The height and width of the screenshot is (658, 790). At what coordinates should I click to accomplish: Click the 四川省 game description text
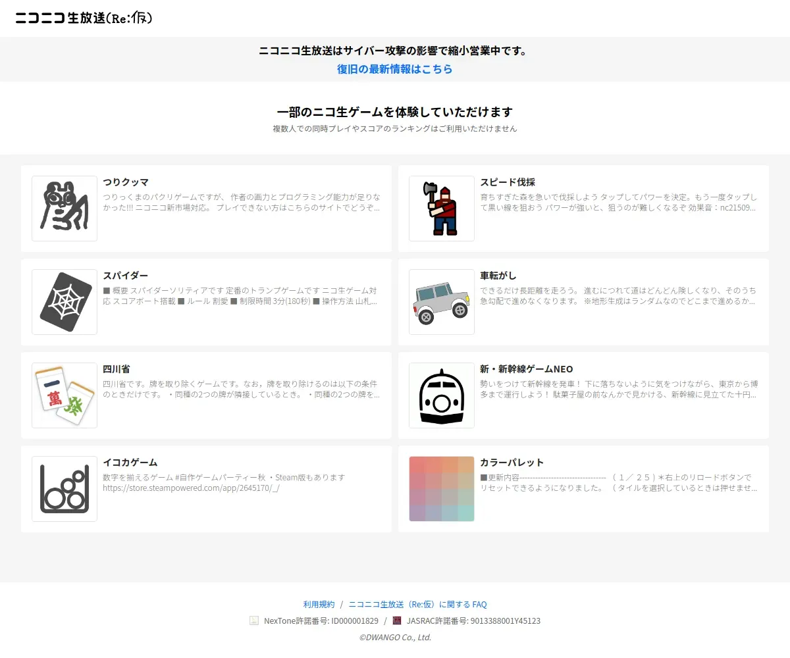click(242, 389)
